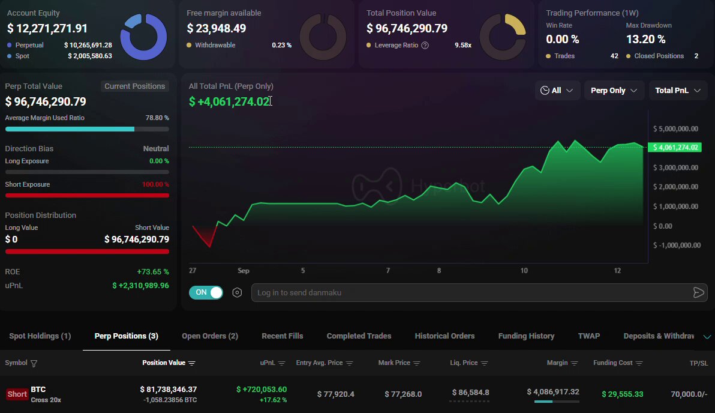Switch to the Spot Holdings (1) tab
The image size is (715, 413).
pyautogui.click(x=40, y=336)
